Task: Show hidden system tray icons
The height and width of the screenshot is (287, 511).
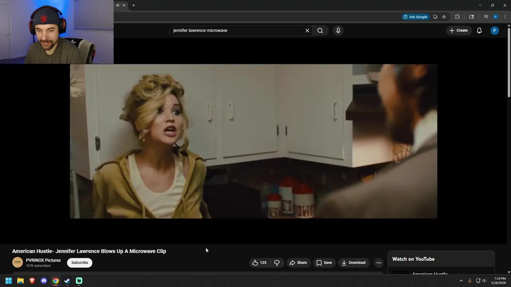Action: tap(461, 281)
